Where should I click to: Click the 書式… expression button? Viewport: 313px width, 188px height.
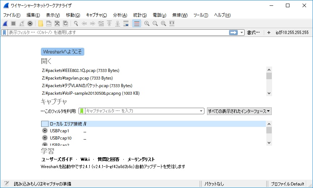point(253,33)
